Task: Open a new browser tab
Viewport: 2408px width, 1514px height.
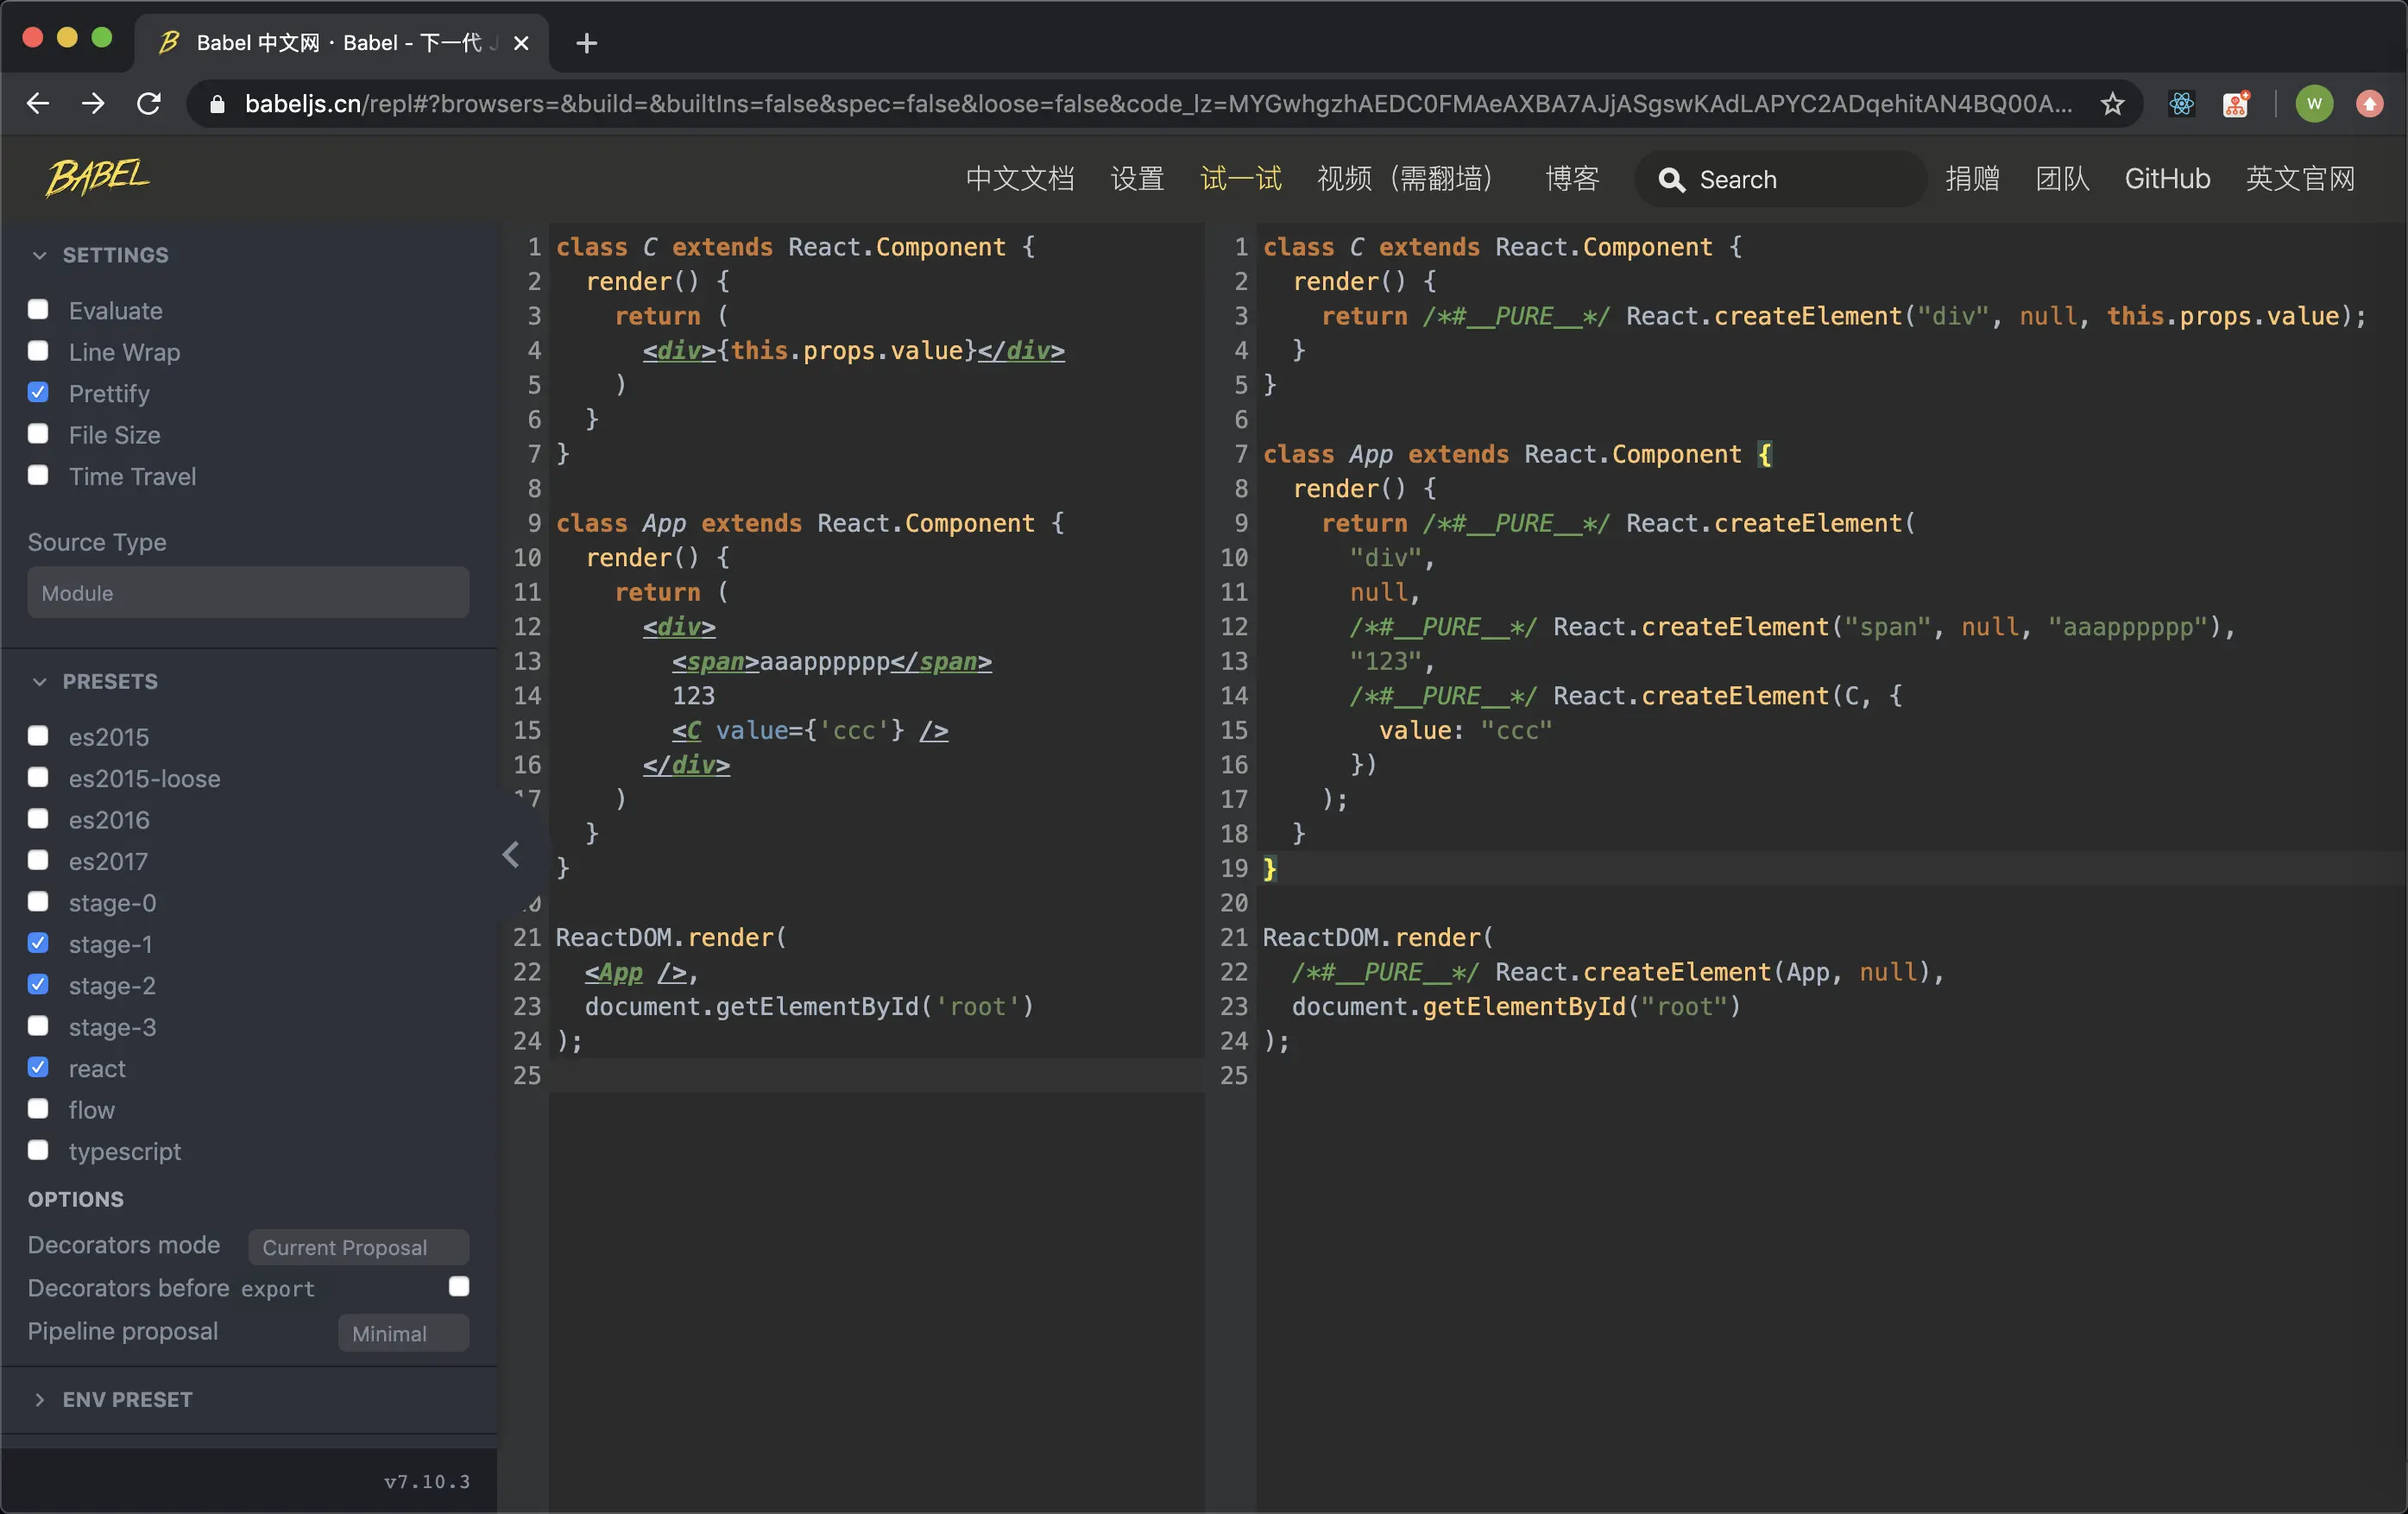Action: [x=587, y=43]
